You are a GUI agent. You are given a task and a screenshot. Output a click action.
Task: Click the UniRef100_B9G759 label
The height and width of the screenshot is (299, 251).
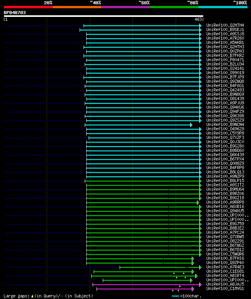225,224
